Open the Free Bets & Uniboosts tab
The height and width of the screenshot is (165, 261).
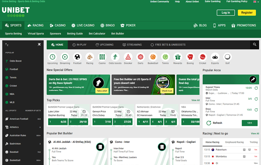click(168, 45)
